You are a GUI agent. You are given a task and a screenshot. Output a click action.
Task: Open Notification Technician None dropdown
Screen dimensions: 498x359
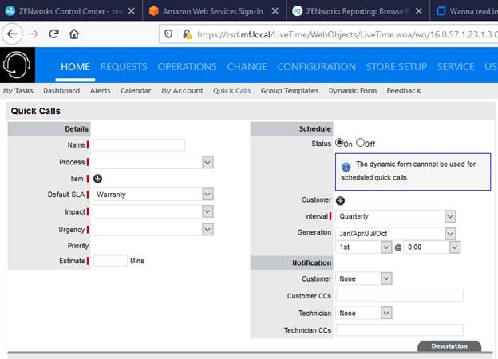pos(364,313)
